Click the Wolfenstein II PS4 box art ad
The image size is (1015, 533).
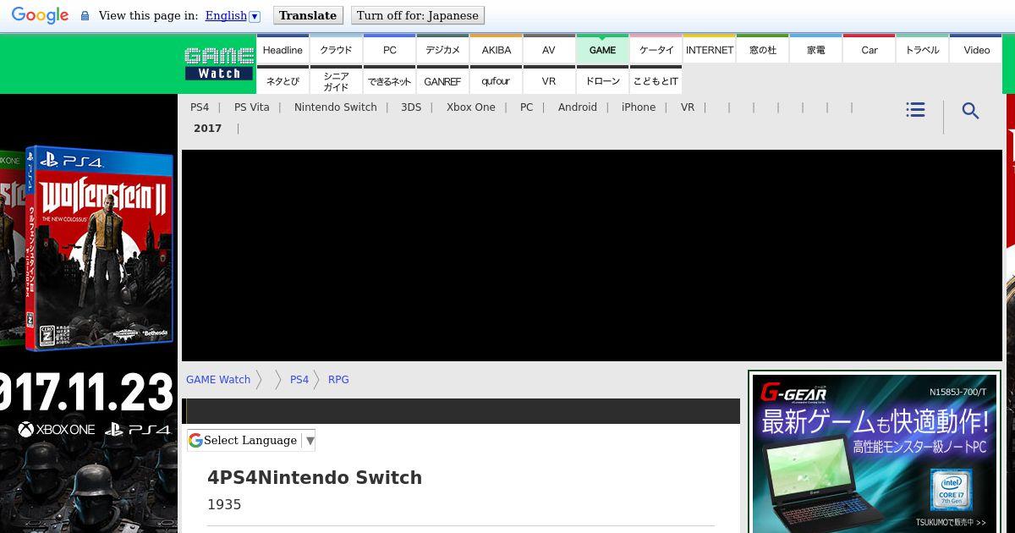[x=99, y=248]
